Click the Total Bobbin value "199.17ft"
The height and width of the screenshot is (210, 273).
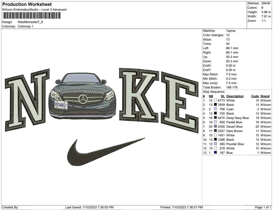pos(232,87)
